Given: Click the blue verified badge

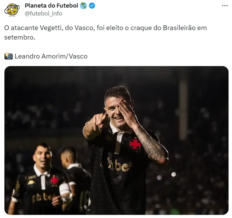Looking at the screenshot, I should pos(92,6).
